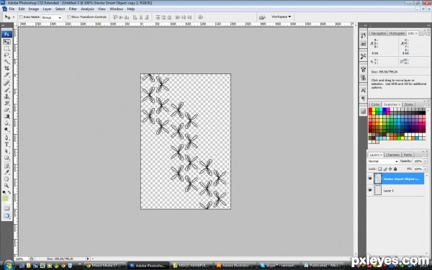Screen dimensions: 432x270
Task: Switch to the Navigator tab
Action: [x=378, y=33]
